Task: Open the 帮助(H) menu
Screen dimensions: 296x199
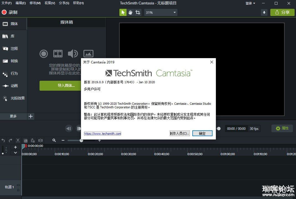Action: pyautogui.click(x=78, y=3)
